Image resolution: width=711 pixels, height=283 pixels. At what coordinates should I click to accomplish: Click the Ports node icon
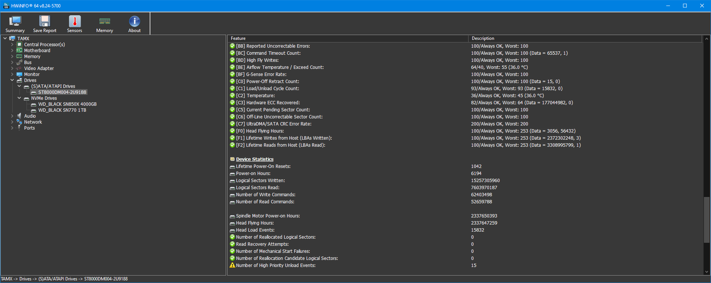pyautogui.click(x=19, y=128)
